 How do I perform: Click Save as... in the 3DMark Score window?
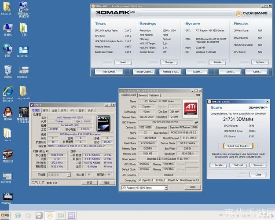click(258, 165)
